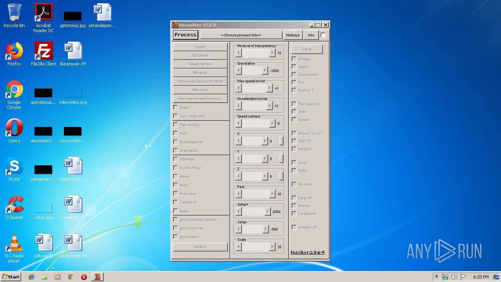This screenshot has width=501, height=282.
Task: Open milesvideo.png image file
Action: 73,96
